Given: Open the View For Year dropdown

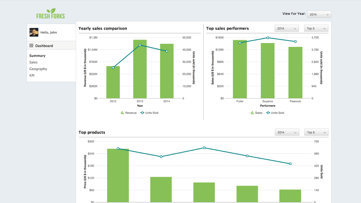Looking at the screenshot, I should tap(319, 15).
